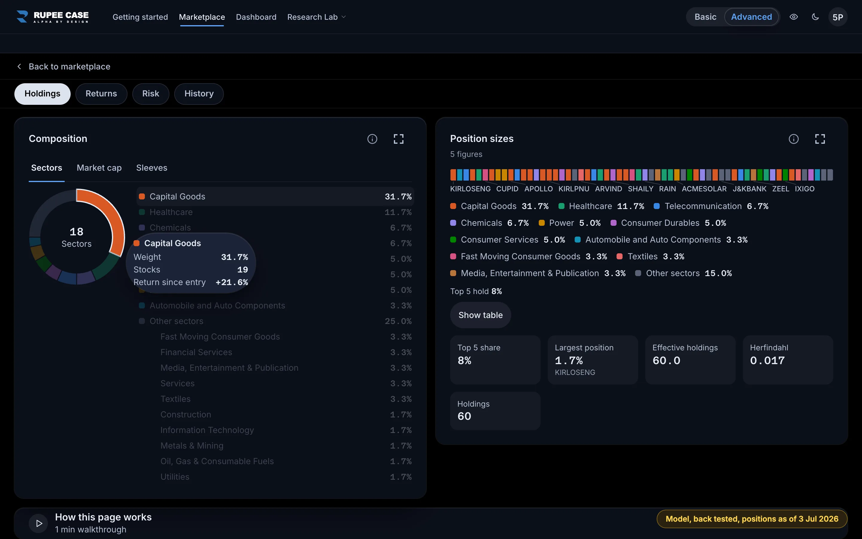Click the orange swatch in Capital Goods row

point(142,196)
